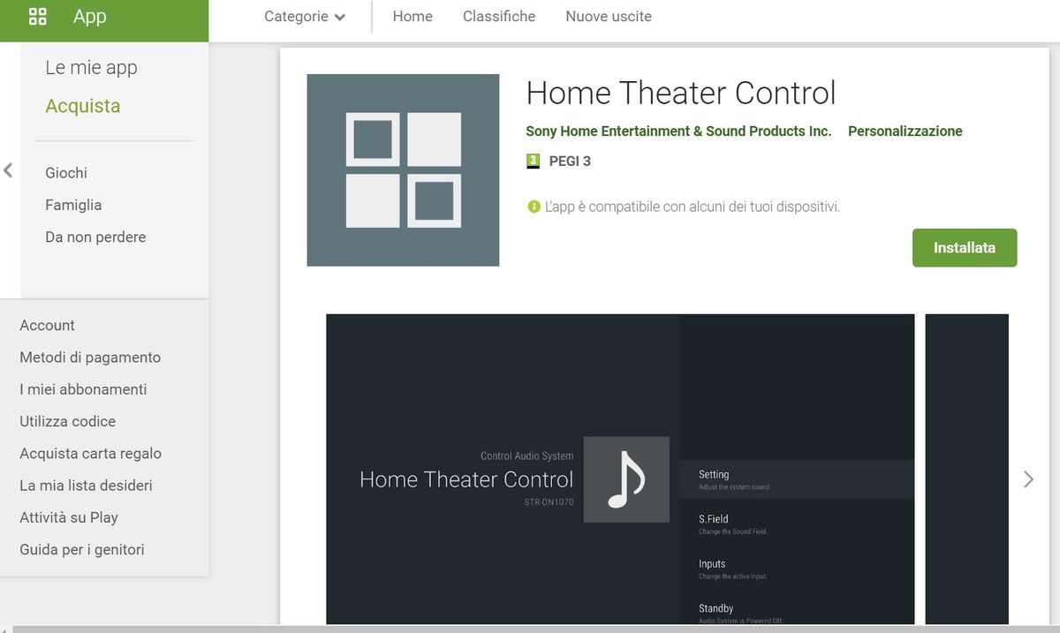Expand the Categorie dropdown

pos(305,17)
